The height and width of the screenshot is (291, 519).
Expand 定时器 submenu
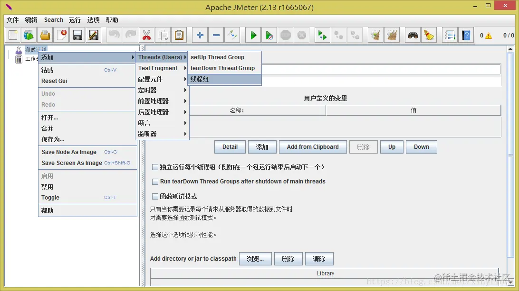pos(162,90)
